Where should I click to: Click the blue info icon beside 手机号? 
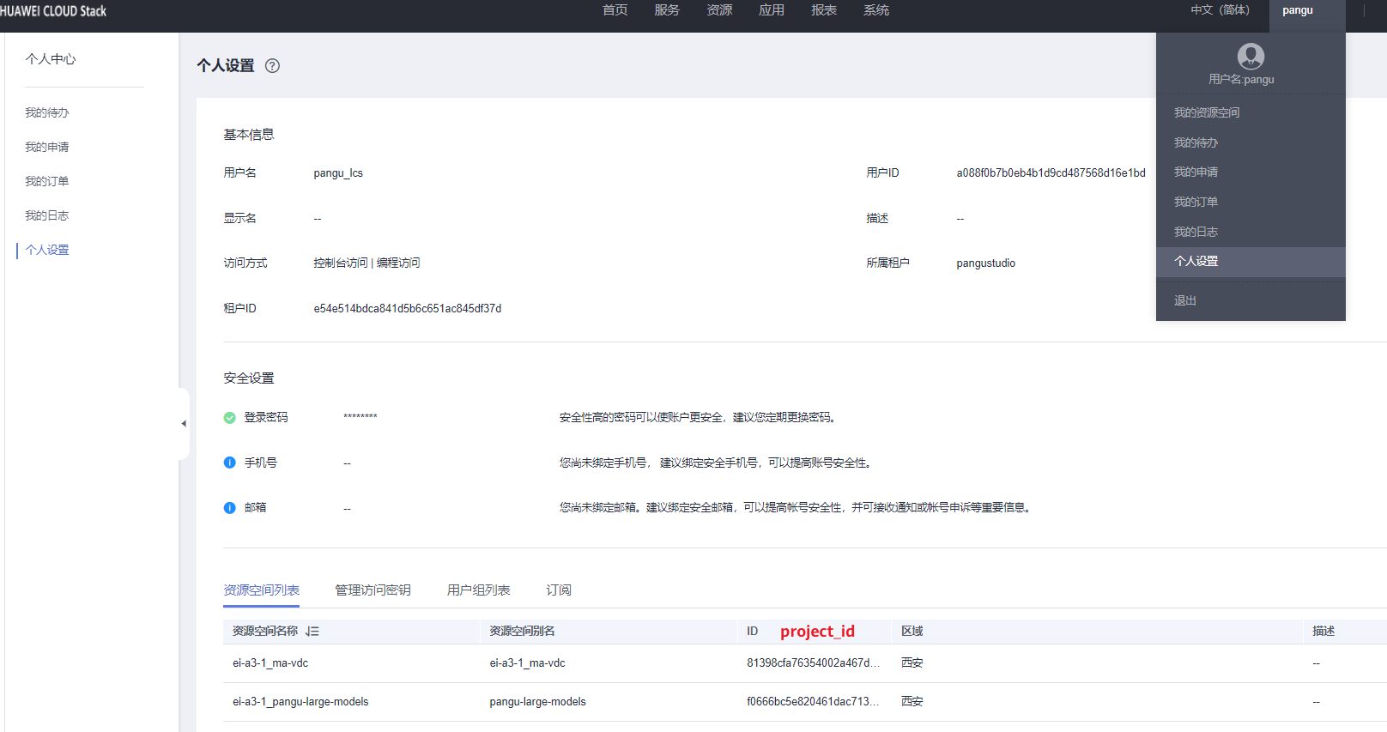tap(229, 463)
